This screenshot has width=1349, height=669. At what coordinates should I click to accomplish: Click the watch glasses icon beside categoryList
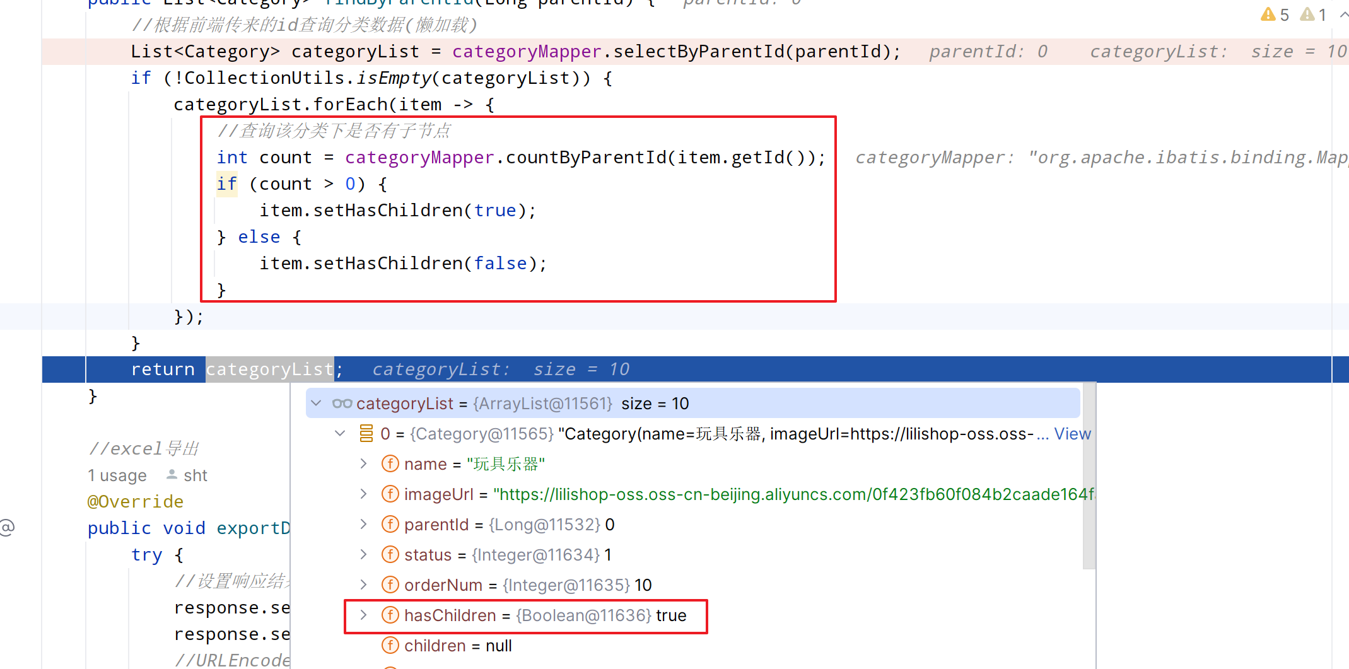[342, 404]
